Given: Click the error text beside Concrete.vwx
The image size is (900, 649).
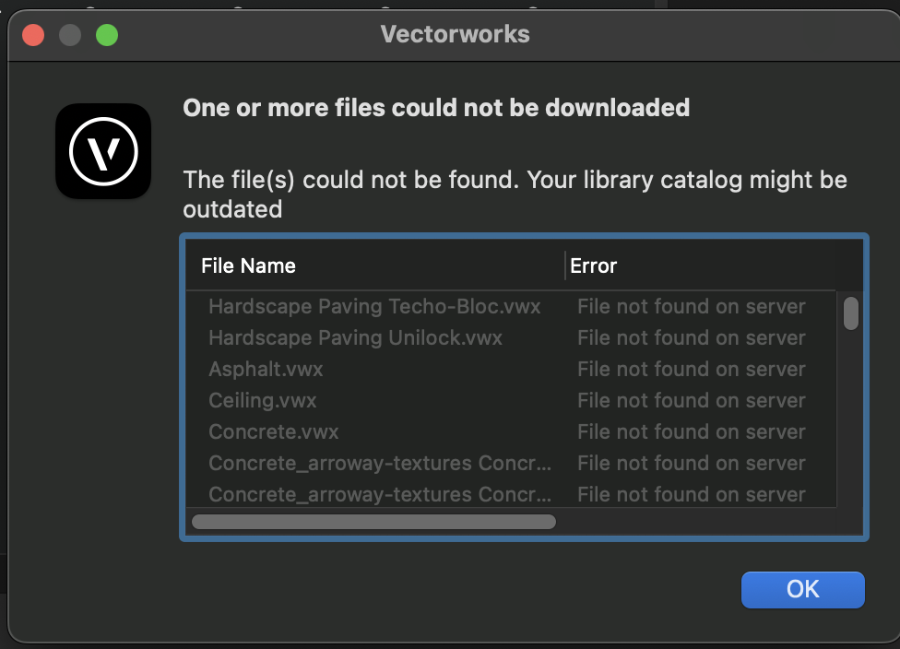Looking at the screenshot, I should tap(692, 431).
